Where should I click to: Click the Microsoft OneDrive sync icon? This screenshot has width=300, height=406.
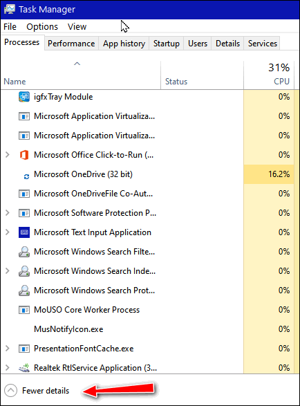[26, 176]
